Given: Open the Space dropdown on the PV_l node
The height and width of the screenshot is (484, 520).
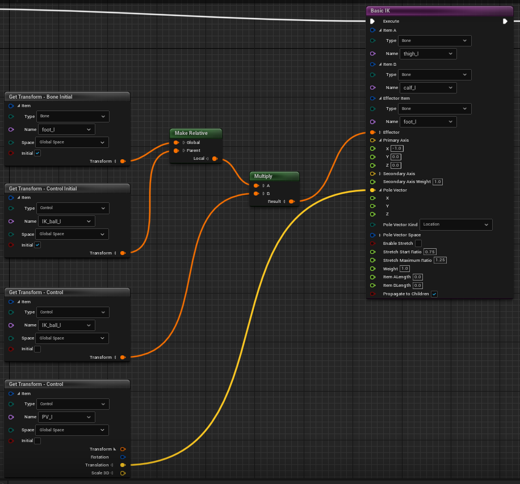Looking at the screenshot, I should (x=72, y=430).
